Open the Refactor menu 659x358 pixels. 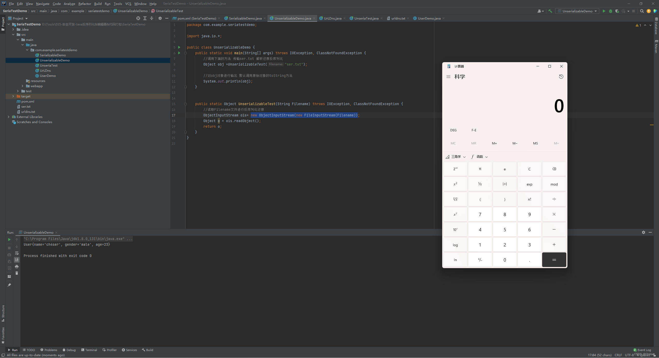pos(84,4)
